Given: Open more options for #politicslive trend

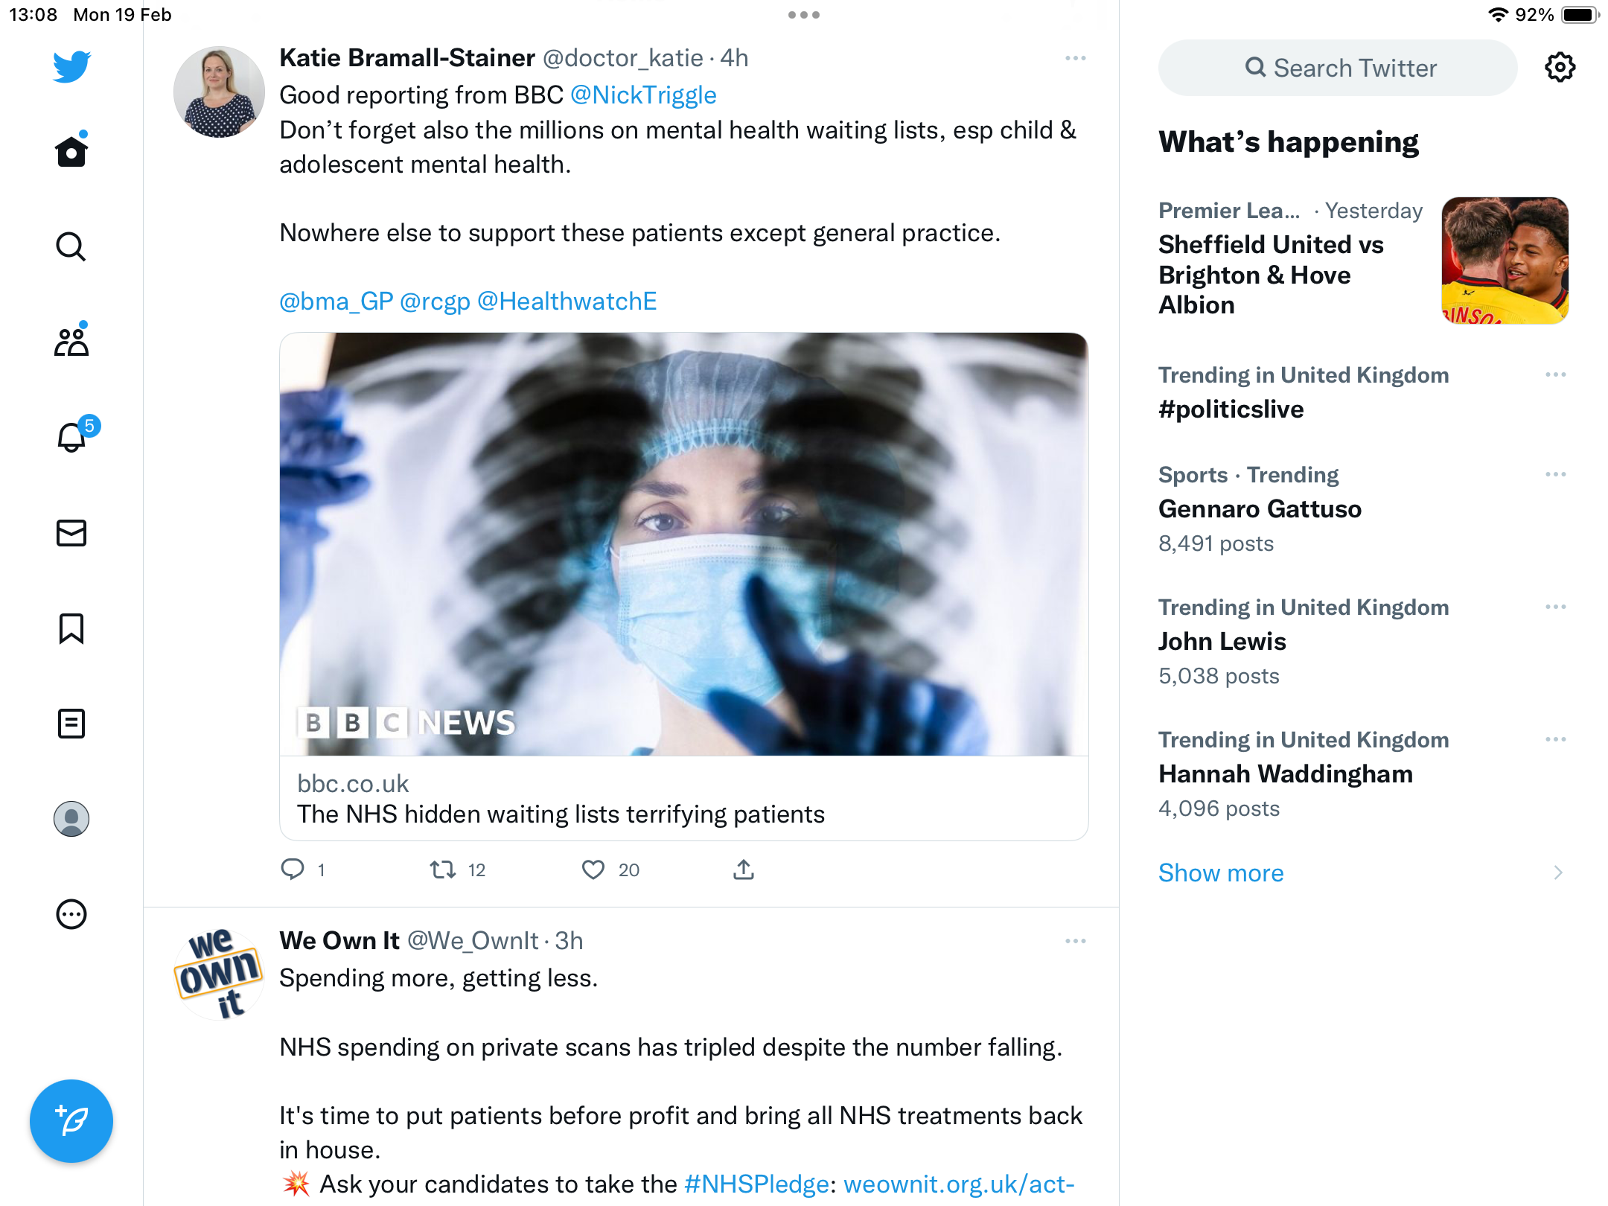Looking at the screenshot, I should 1556,374.
